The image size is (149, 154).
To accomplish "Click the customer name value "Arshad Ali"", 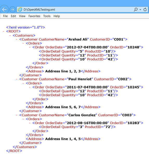I will tap(78, 39).
